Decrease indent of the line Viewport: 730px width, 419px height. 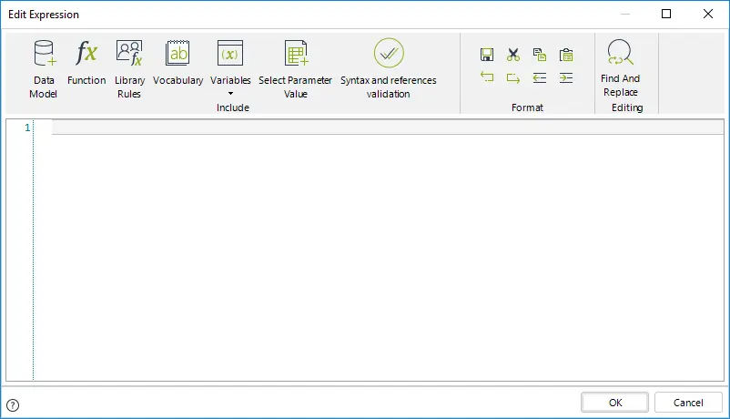(x=540, y=77)
